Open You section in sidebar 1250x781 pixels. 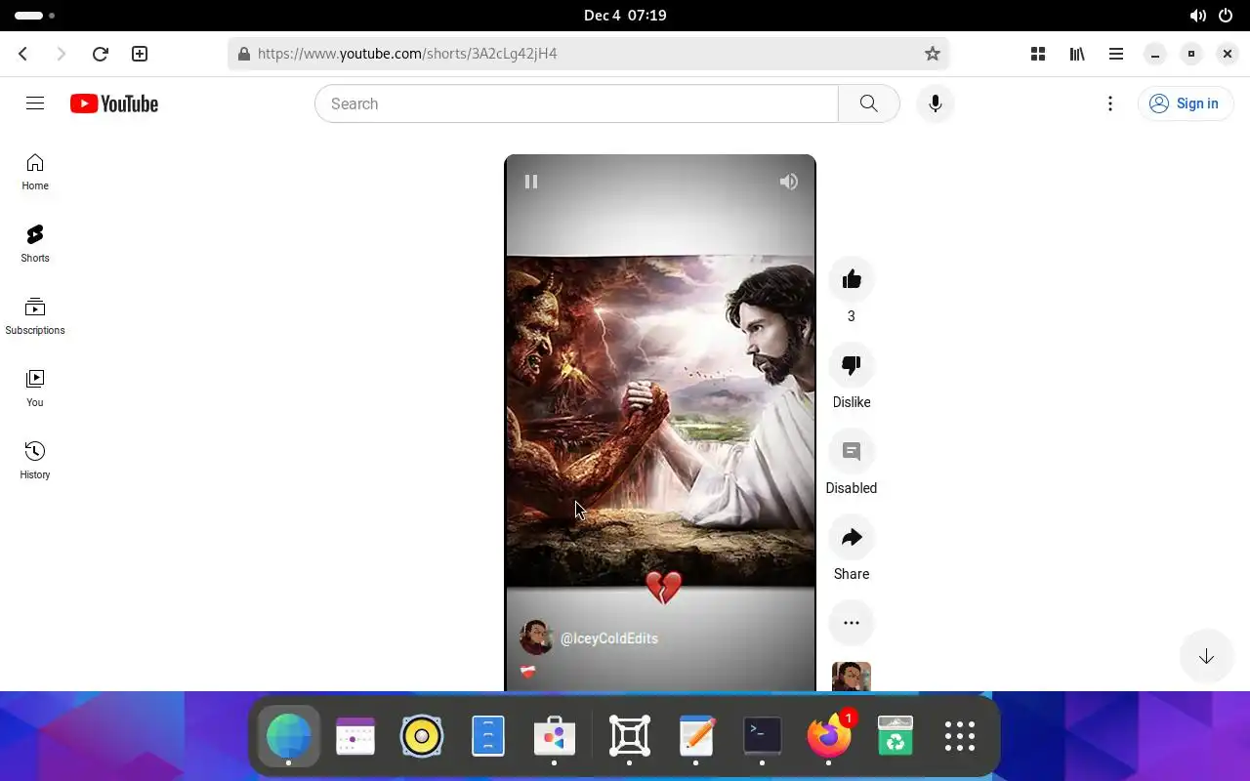(35, 389)
